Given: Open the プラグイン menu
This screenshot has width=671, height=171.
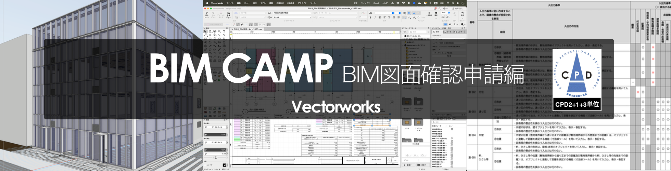Looking at the screenshot, I should (302, 3).
